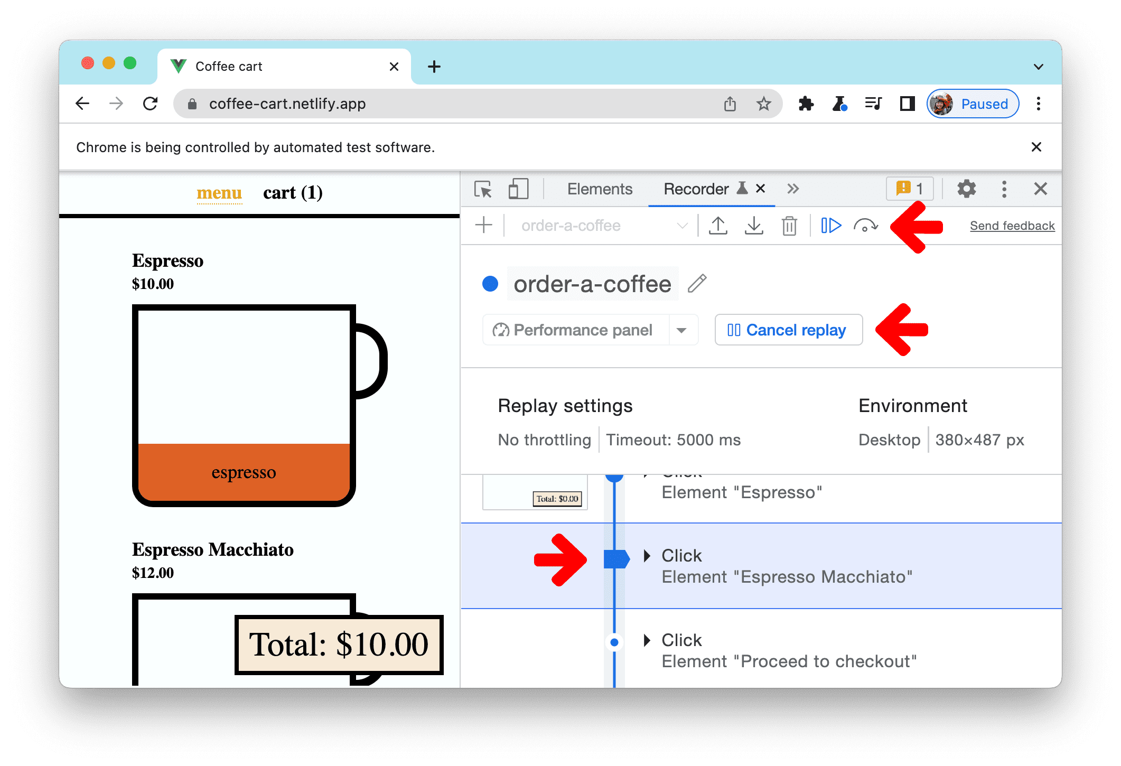This screenshot has height=766, width=1121.
Task: Click Send feedback link
Action: 1014,226
